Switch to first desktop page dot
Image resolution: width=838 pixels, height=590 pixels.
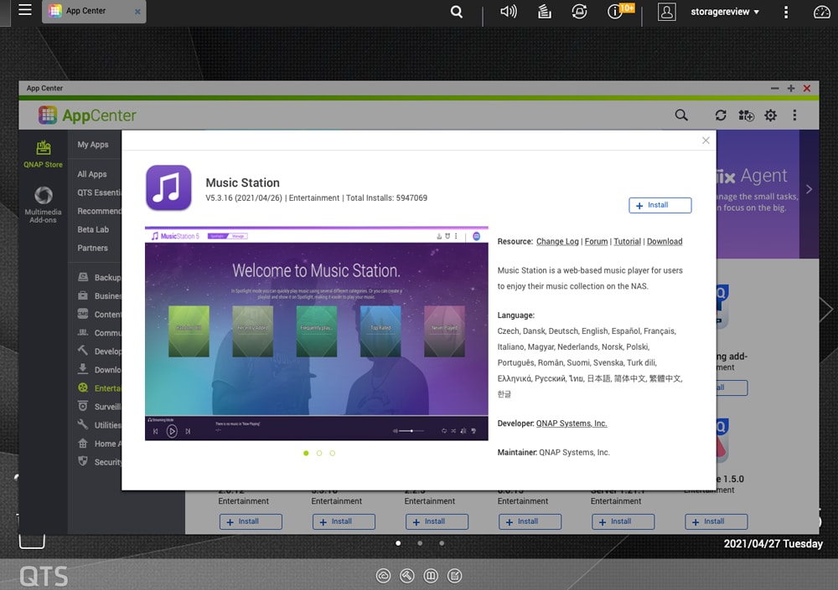[x=398, y=543]
